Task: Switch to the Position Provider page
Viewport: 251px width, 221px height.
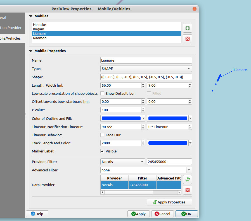Action: 11,28
